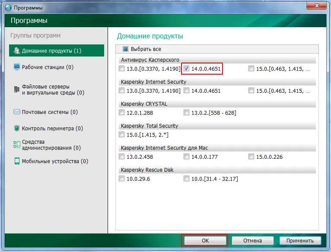Click the Рабочие станции monitor icon
This screenshot has width=331, height=252.
point(17,67)
